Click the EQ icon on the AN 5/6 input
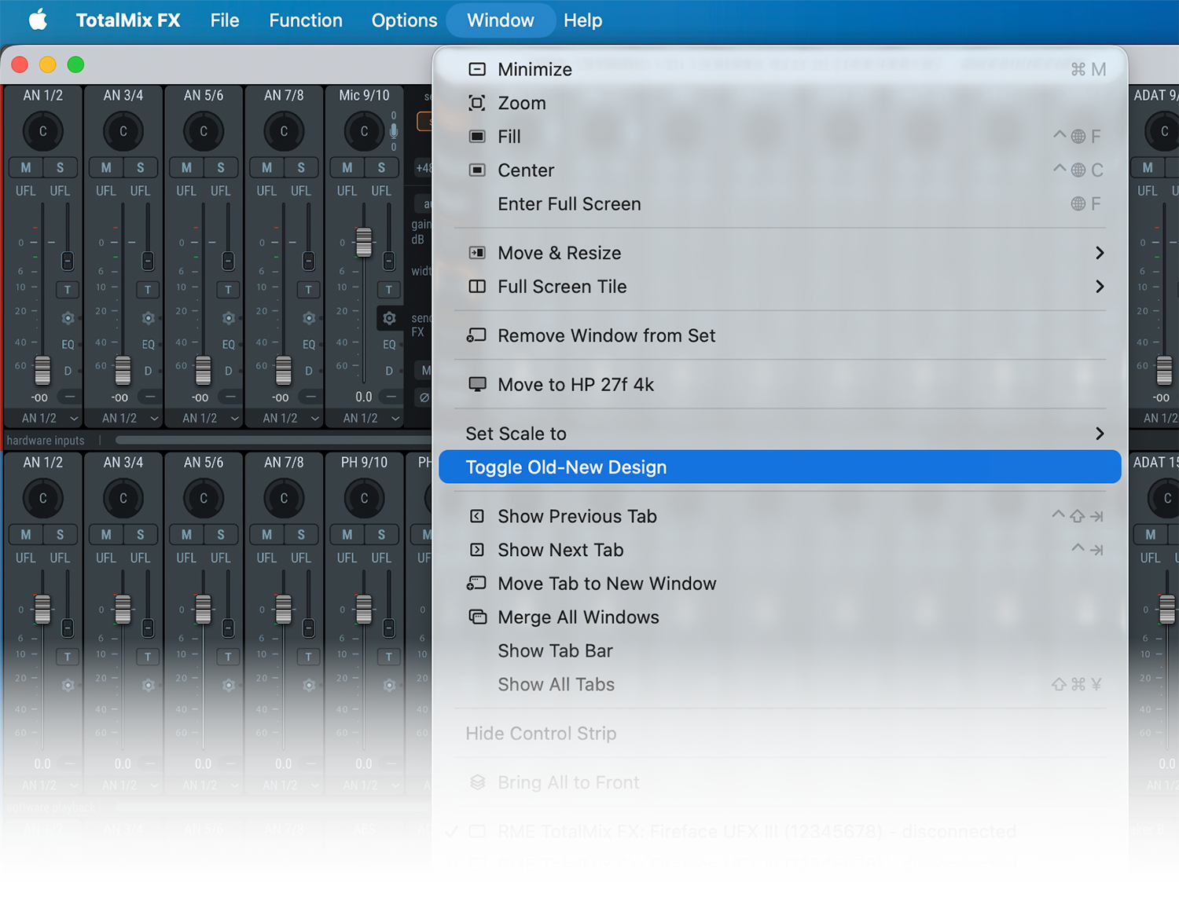The height and width of the screenshot is (908, 1179). 228,344
